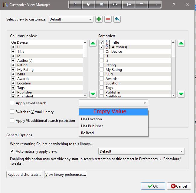Image resolution: width=196 pixels, height=193 pixels.
Task: Choose Has Location from the dropdown list
Action: pos(113,119)
